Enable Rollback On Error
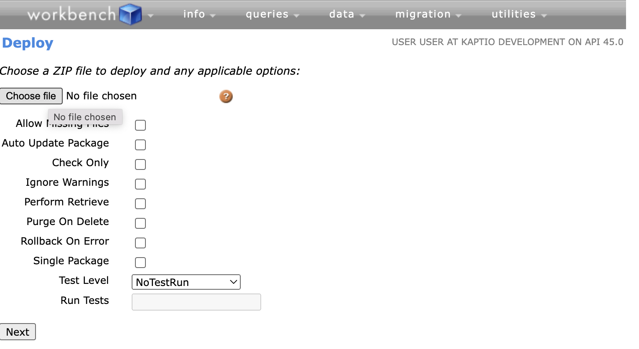 (140, 243)
